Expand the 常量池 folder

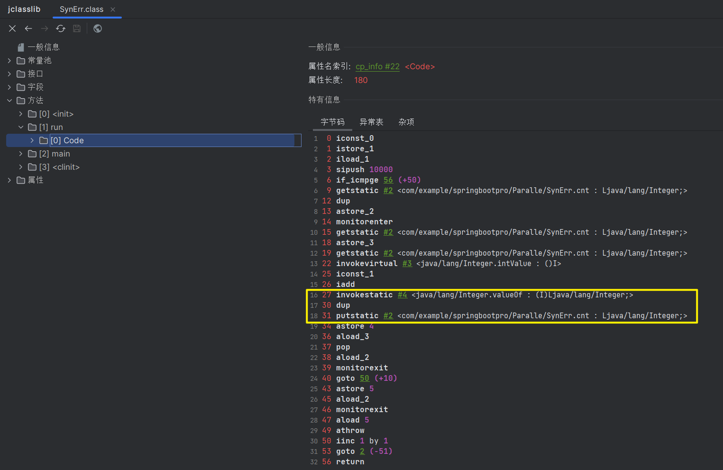click(9, 60)
